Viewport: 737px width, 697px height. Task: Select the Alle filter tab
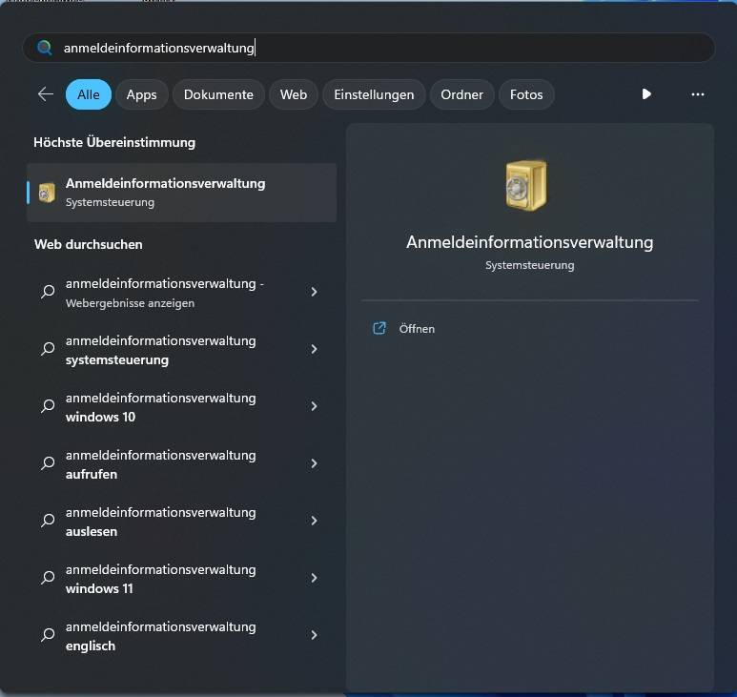click(89, 94)
